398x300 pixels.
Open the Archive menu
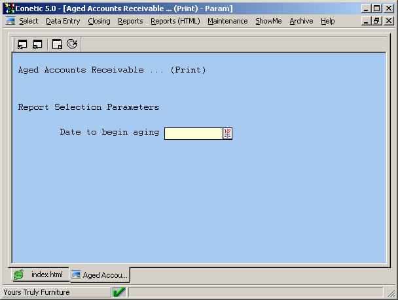point(301,21)
